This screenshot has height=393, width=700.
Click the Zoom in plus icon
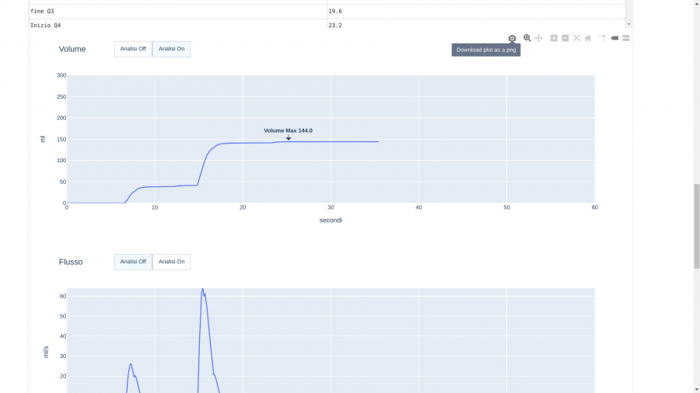(554, 38)
